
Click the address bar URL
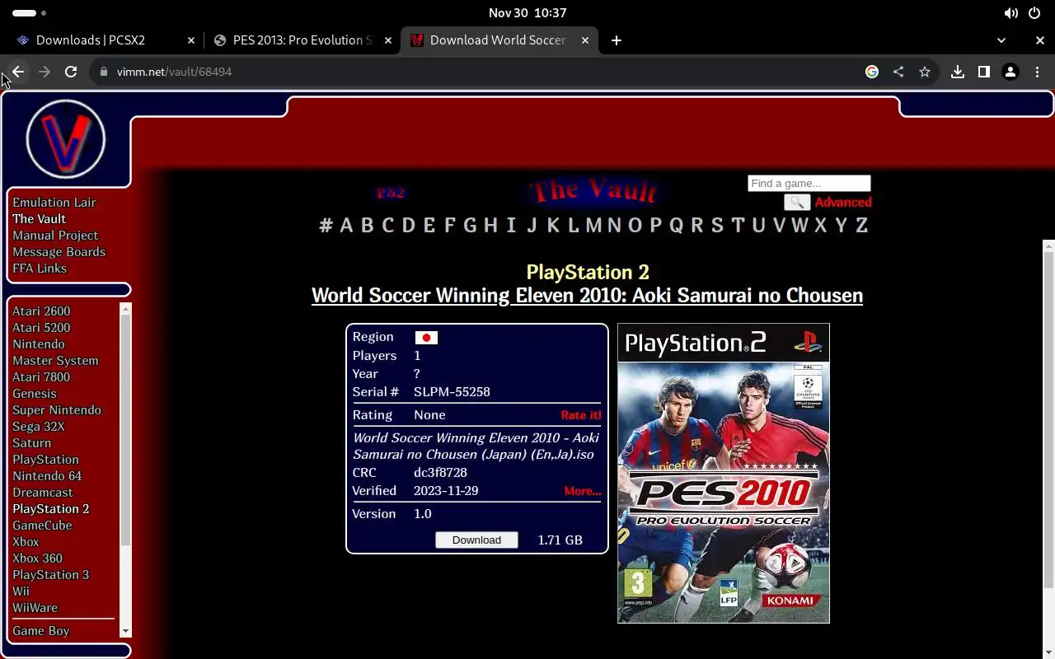174,72
